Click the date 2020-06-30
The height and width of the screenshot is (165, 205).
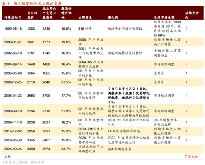pyautogui.click(x=13, y=140)
